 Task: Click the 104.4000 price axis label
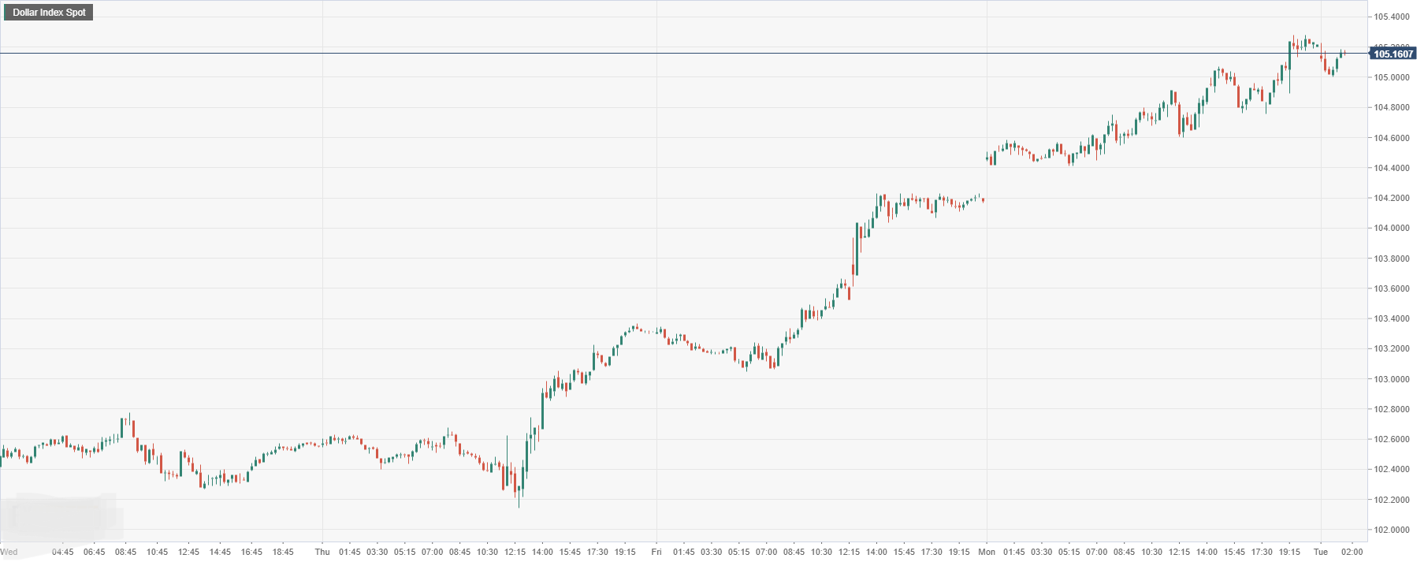[1392, 168]
